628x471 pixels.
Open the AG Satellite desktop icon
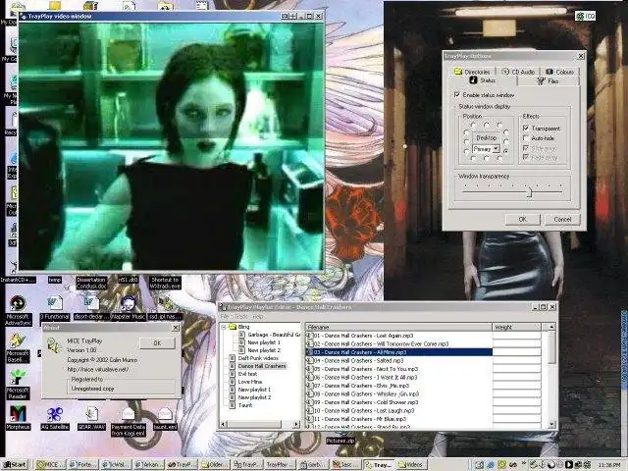(x=55, y=414)
